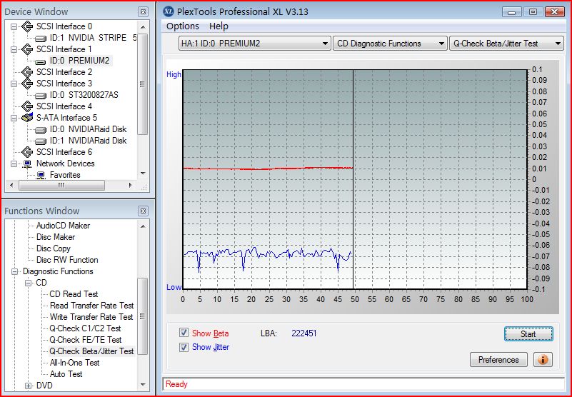Select Disc Maker function
Image resolution: width=572 pixels, height=397 pixels.
coord(56,237)
